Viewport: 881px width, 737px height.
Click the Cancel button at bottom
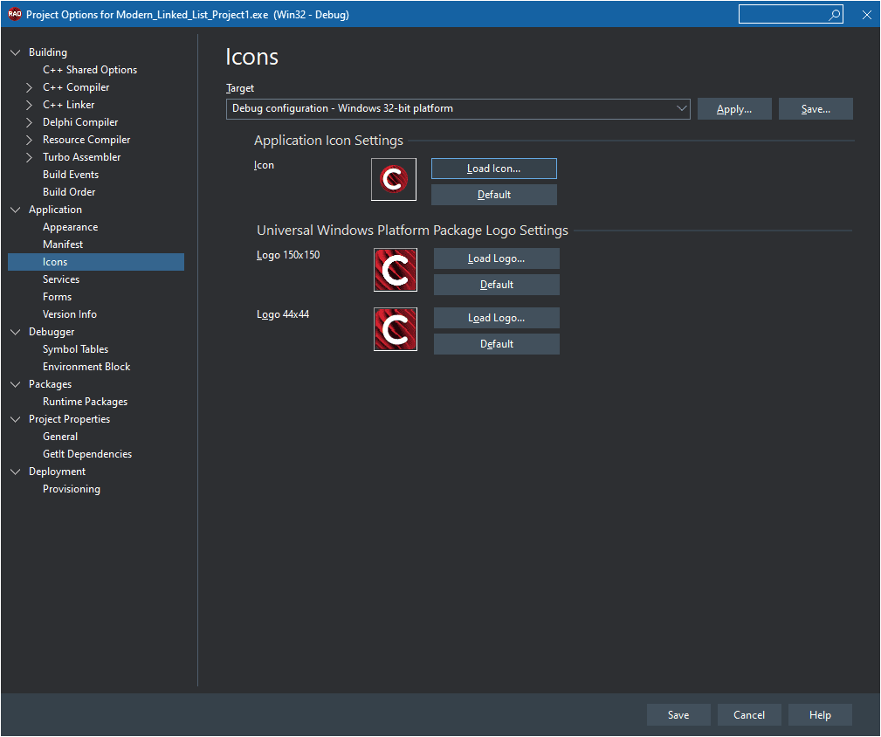click(749, 714)
